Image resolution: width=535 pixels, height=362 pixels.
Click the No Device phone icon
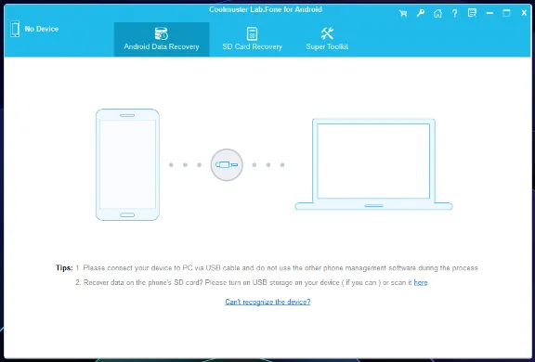(15, 29)
